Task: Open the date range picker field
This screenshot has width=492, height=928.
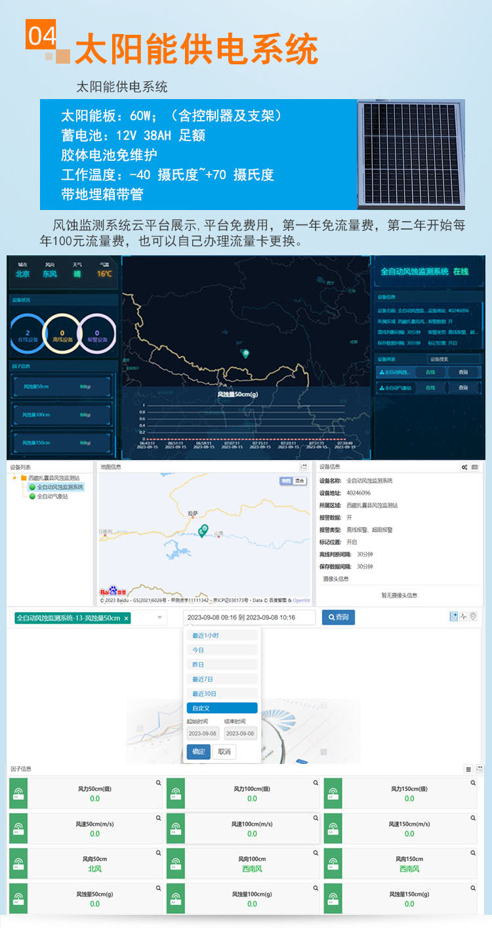Action: click(x=249, y=618)
